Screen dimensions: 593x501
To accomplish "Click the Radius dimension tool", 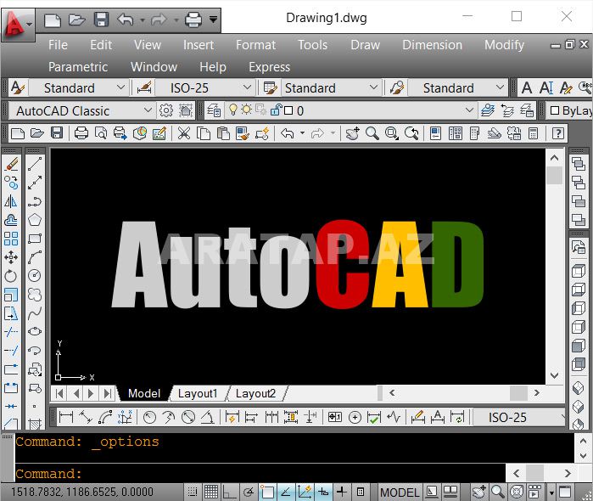I will [x=149, y=417].
